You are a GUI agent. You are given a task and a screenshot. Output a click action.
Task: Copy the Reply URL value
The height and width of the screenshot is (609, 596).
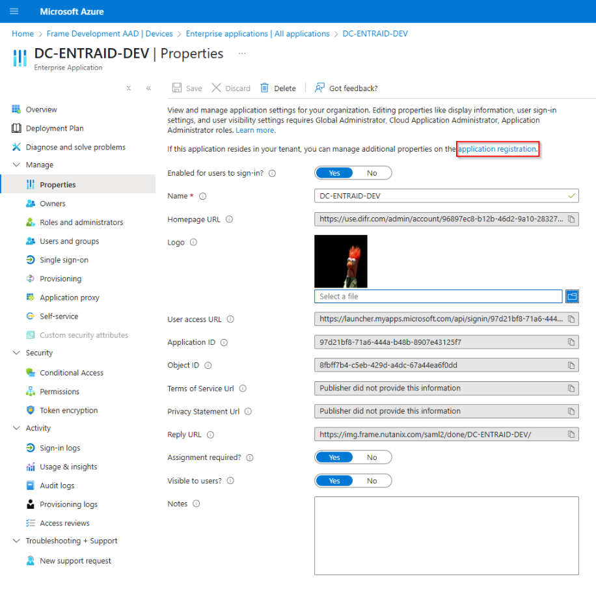(571, 435)
